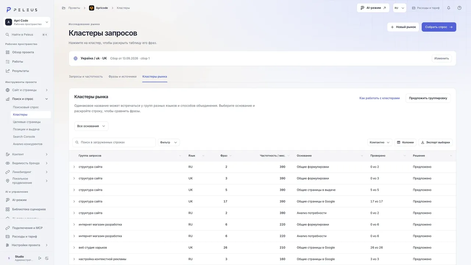471x265 pixels.
Task: Open Подключения и MCP
Action: click(27, 228)
